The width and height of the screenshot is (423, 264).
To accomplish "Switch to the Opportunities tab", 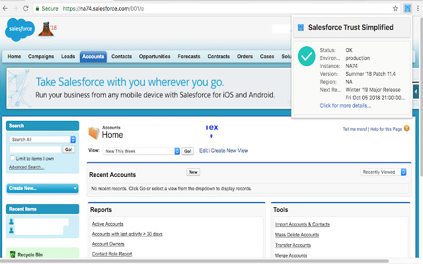I will pos(155,57).
